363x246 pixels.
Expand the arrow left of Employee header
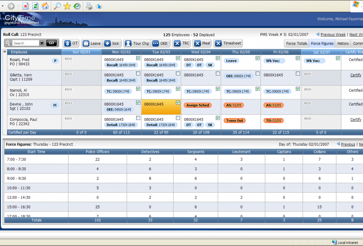(x=5, y=51)
